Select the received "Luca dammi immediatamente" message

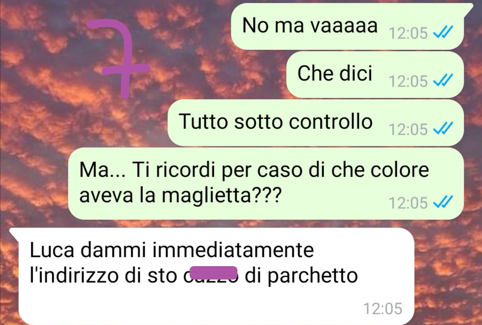(x=212, y=276)
